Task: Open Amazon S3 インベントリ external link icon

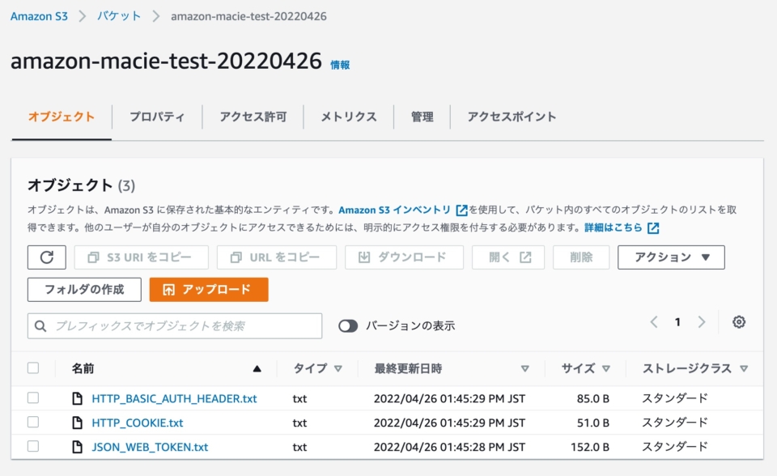Action: [x=461, y=207]
